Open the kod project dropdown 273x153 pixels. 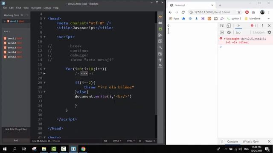click(x=7, y=31)
